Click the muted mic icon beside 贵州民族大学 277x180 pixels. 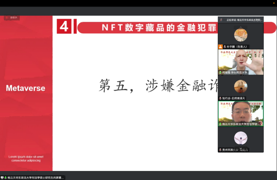click(220, 150)
